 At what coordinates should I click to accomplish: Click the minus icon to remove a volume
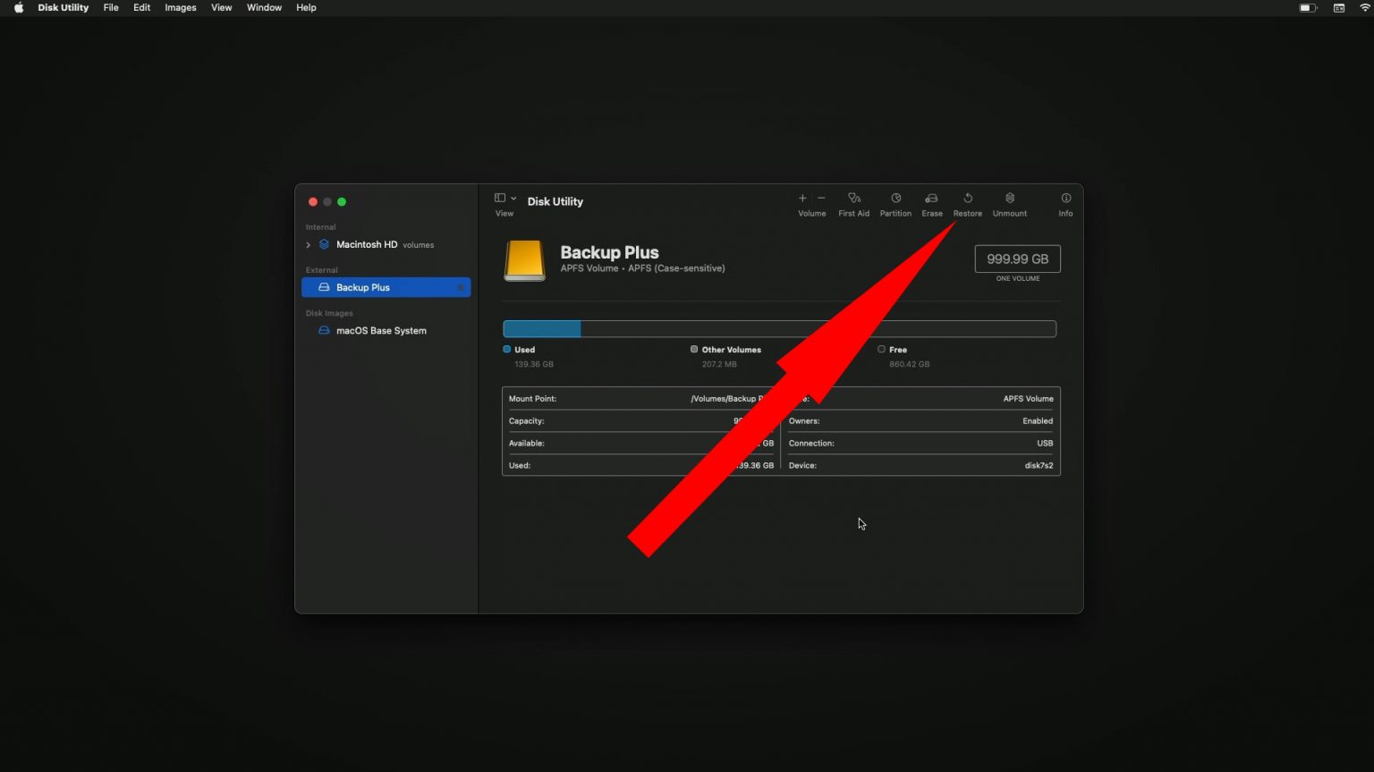point(821,199)
